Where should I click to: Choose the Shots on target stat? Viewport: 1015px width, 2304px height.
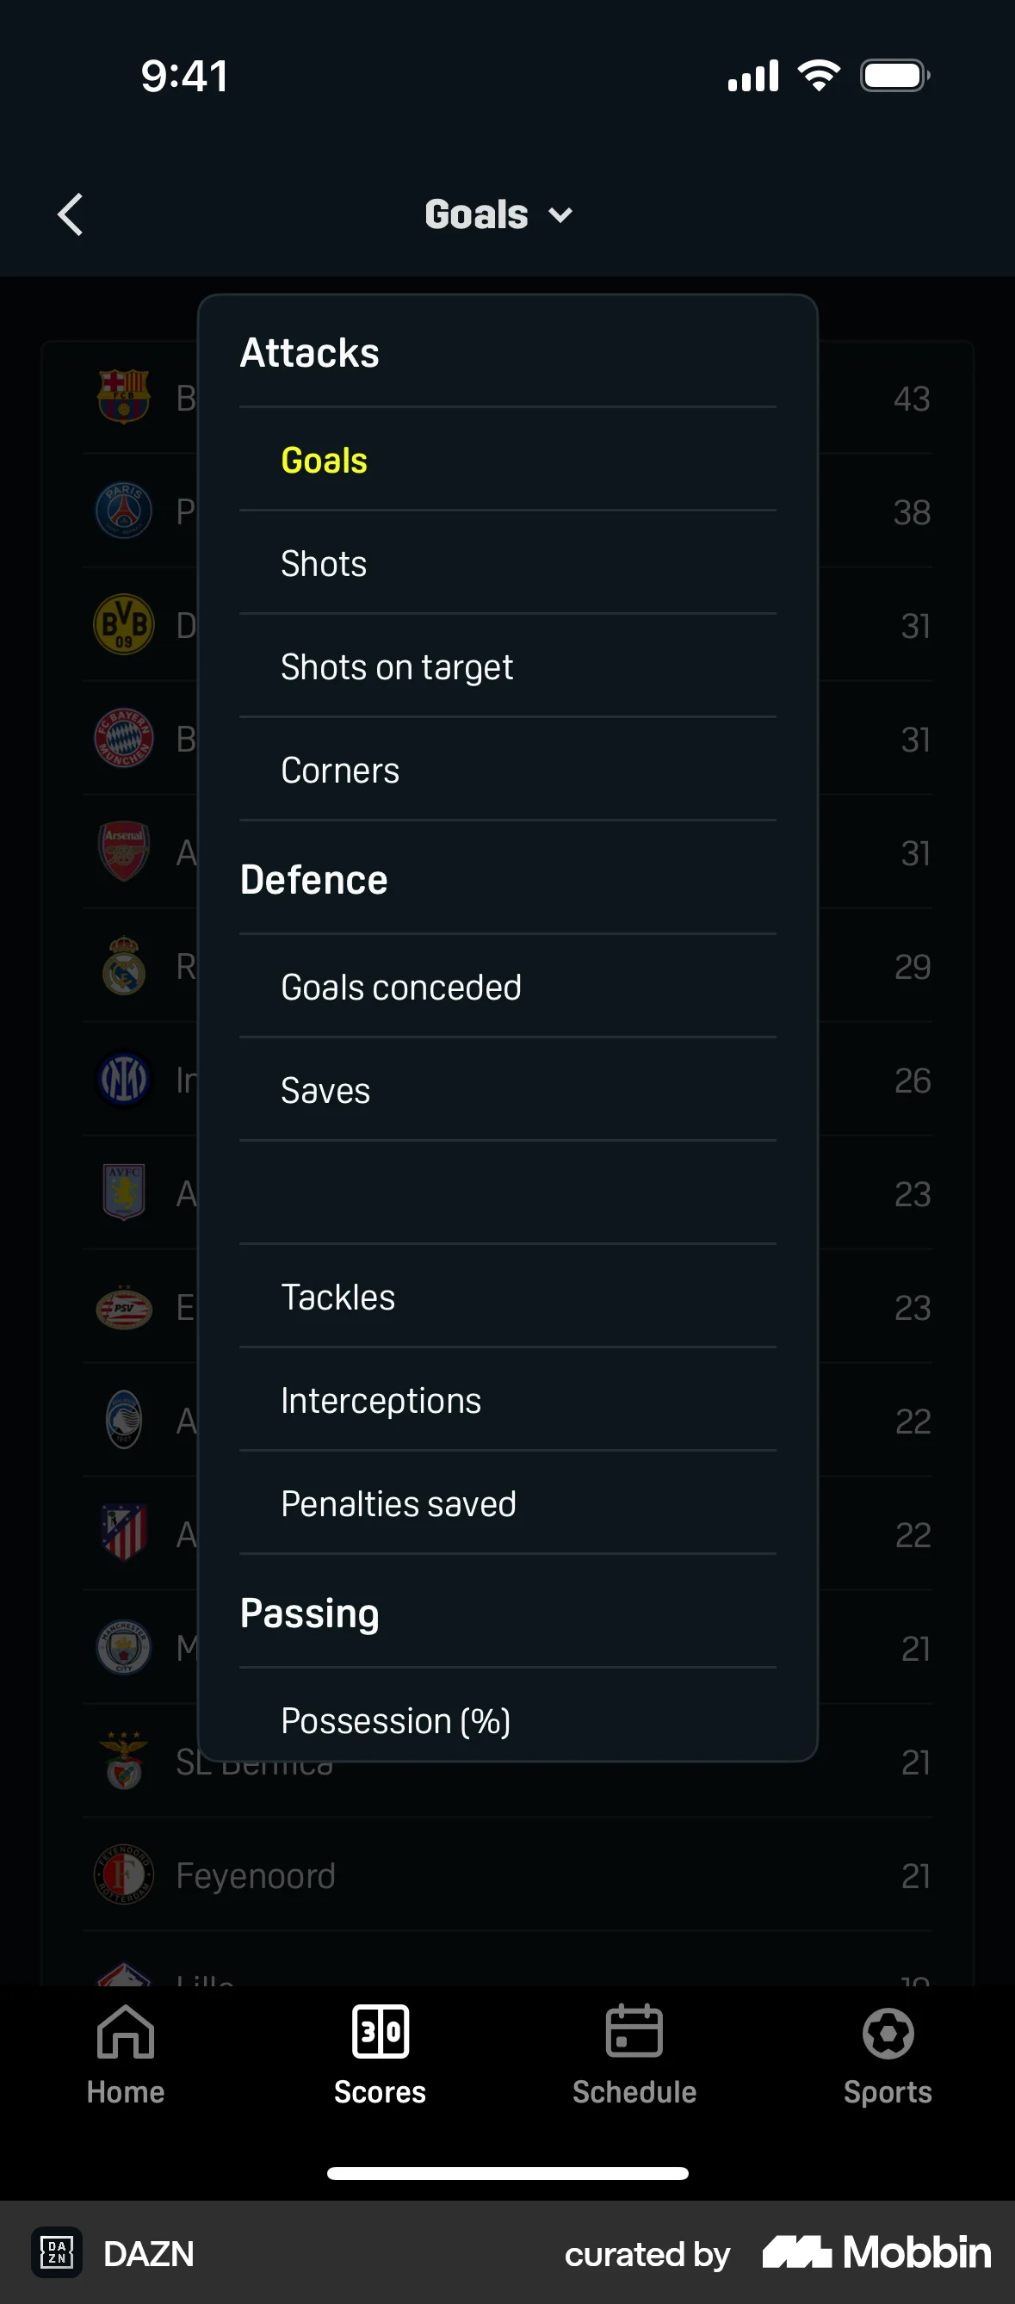(397, 666)
